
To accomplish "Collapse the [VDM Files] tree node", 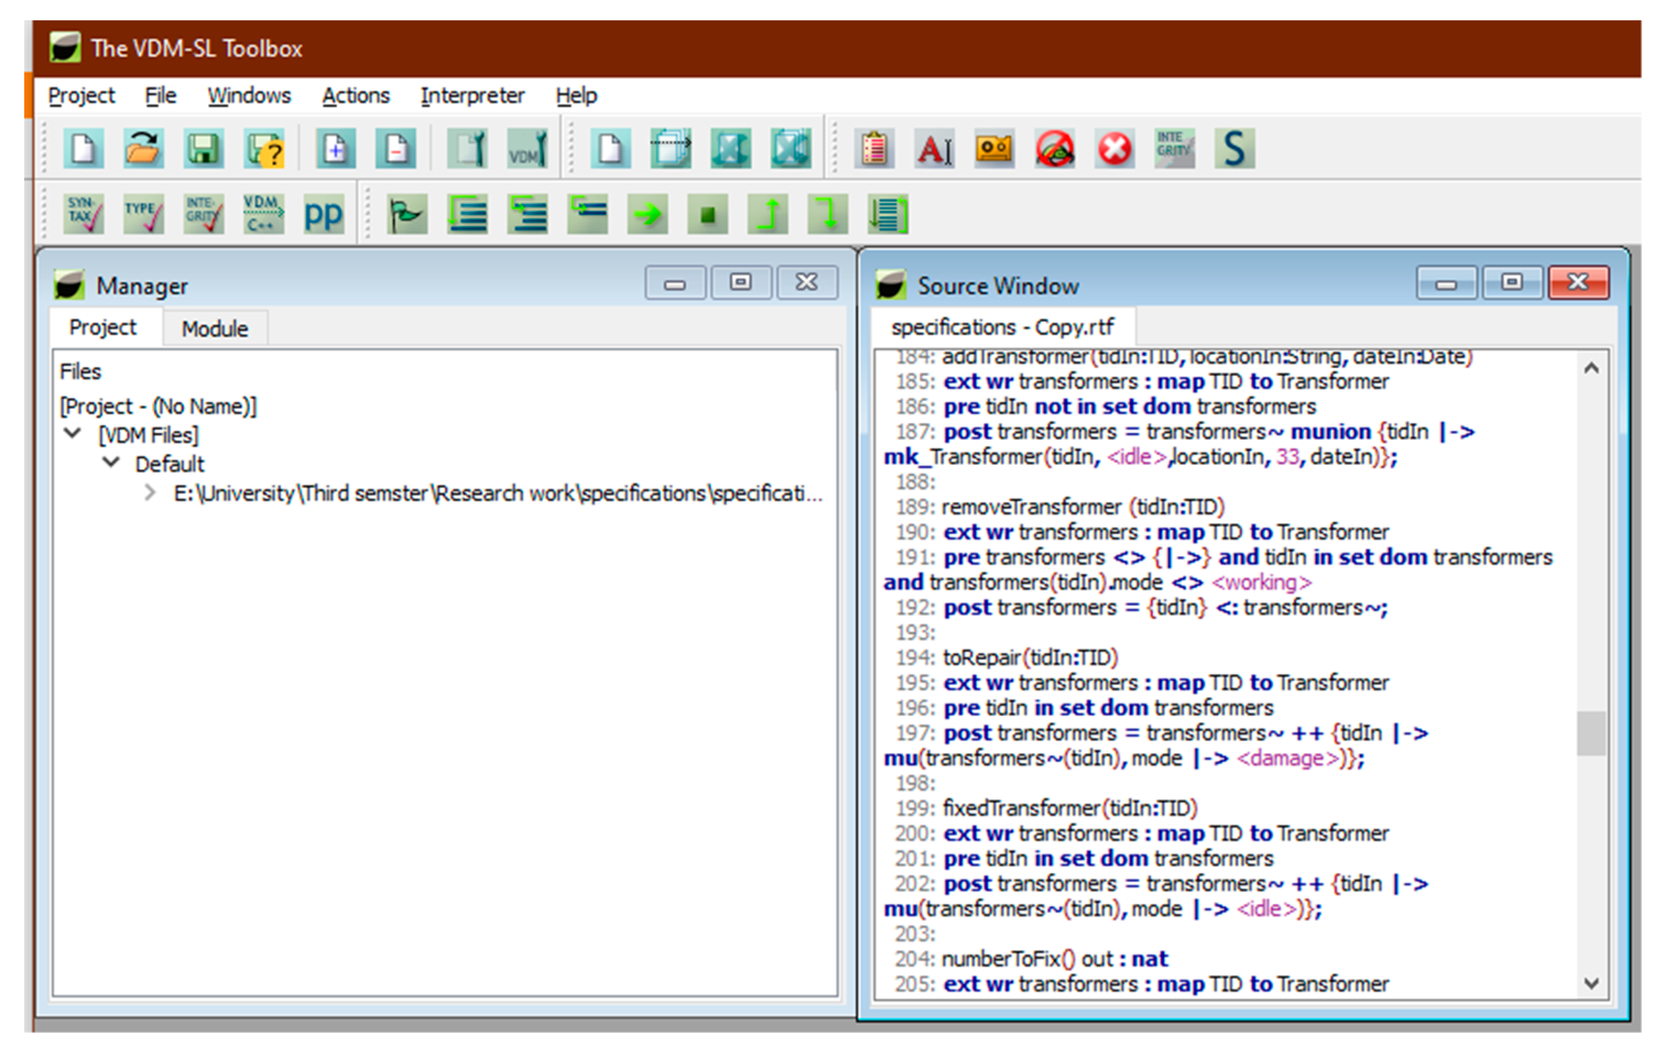I will pyautogui.click(x=72, y=433).
